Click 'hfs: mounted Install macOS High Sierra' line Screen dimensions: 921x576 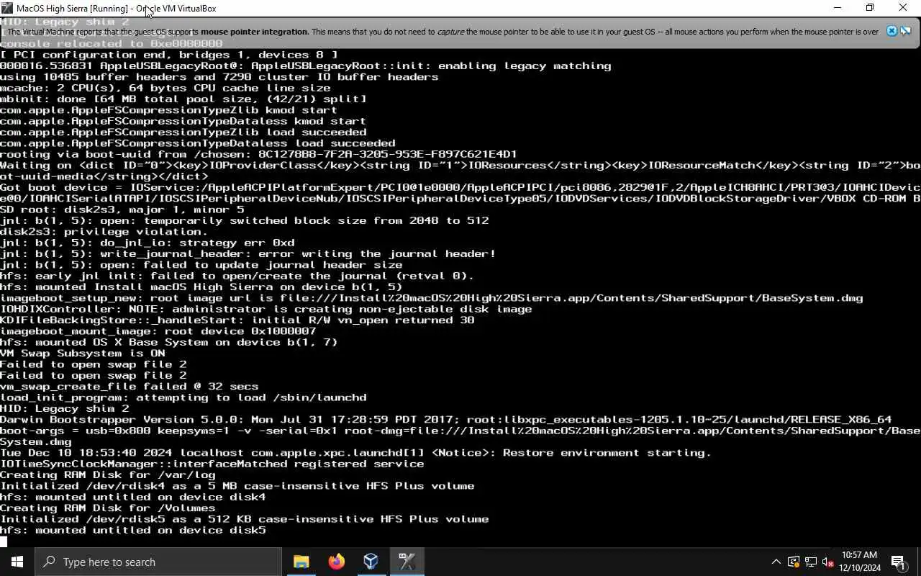[x=201, y=287]
